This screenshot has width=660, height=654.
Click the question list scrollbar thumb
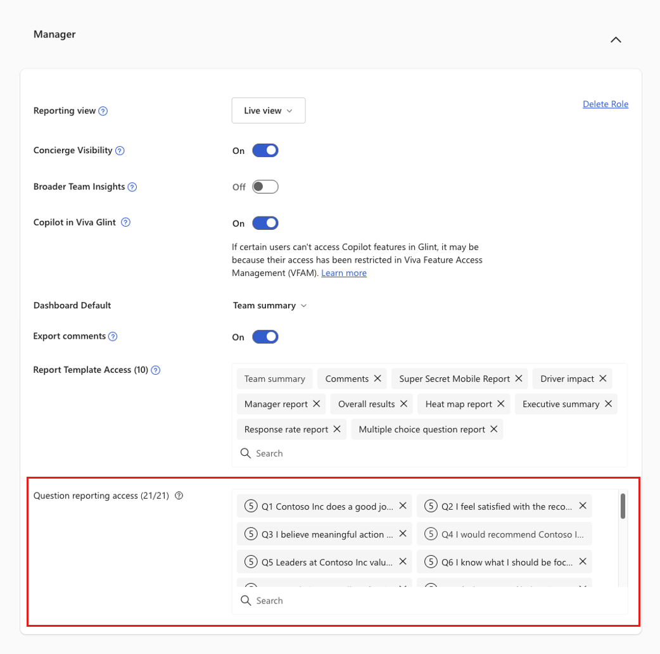coord(623,506)
